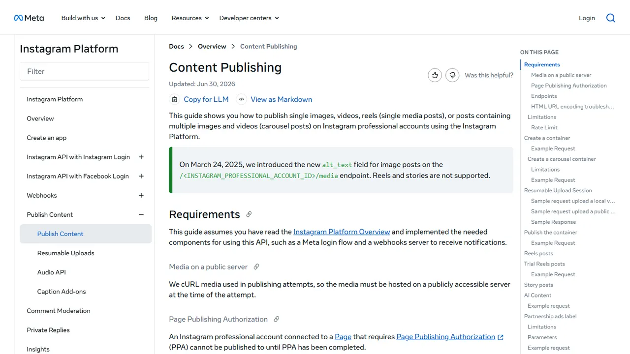This screenshot has height=354, width=630.
Task: Jump to Reels posts section
Action: pyautogui.click(x=538, y=254)
